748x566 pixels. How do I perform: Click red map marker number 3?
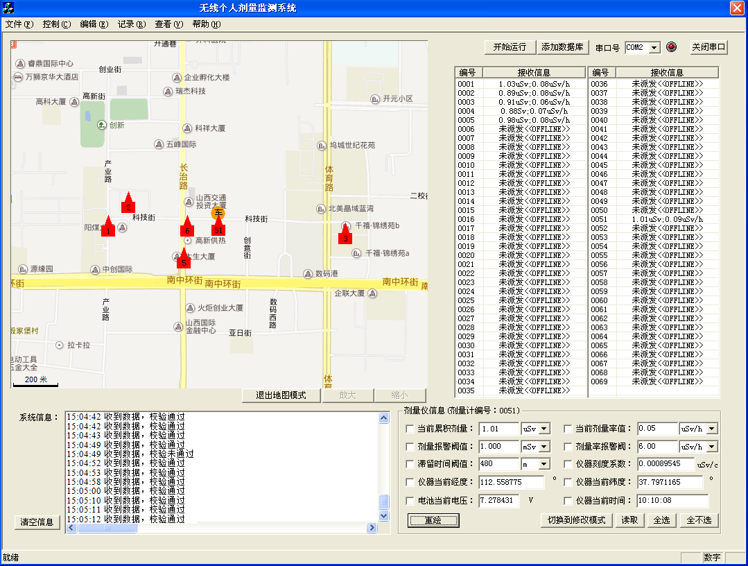click(345, 234)
